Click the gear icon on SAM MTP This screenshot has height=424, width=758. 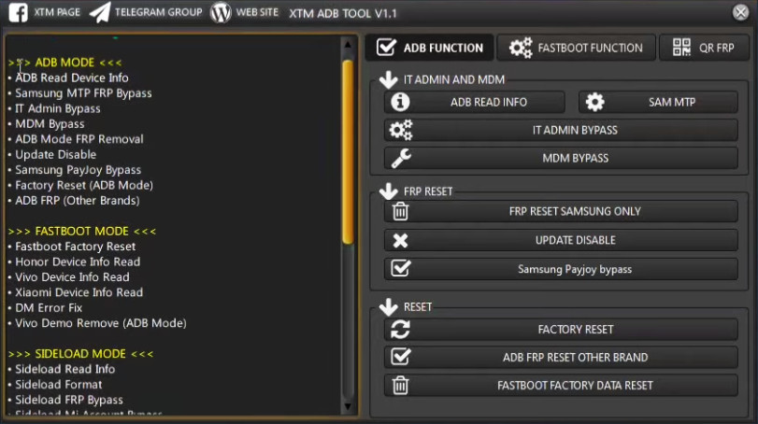594,102
